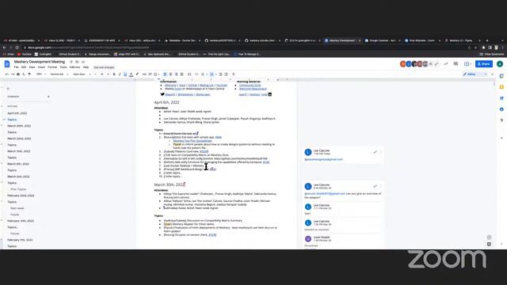Viewport: 507px width, 285px height.
Task: Collapse the toolbar with the chevron
Action: coord(493,74)
